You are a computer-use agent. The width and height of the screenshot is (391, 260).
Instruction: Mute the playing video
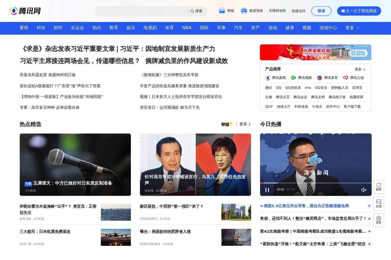point(364,190)
